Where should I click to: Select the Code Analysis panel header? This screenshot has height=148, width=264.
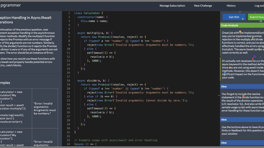pyautogui.click(x=242, y=25)
